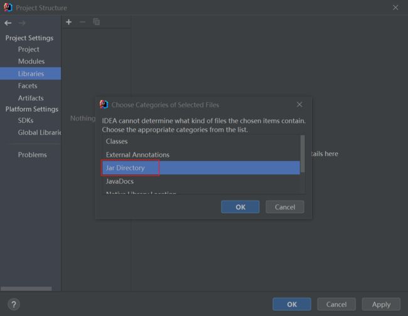Click the remove (minus) library icon

tap(82, 22)
